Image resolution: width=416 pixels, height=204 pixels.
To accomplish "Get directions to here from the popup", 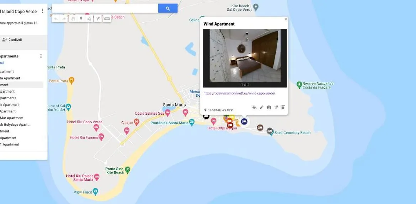I will click(276, 107).
